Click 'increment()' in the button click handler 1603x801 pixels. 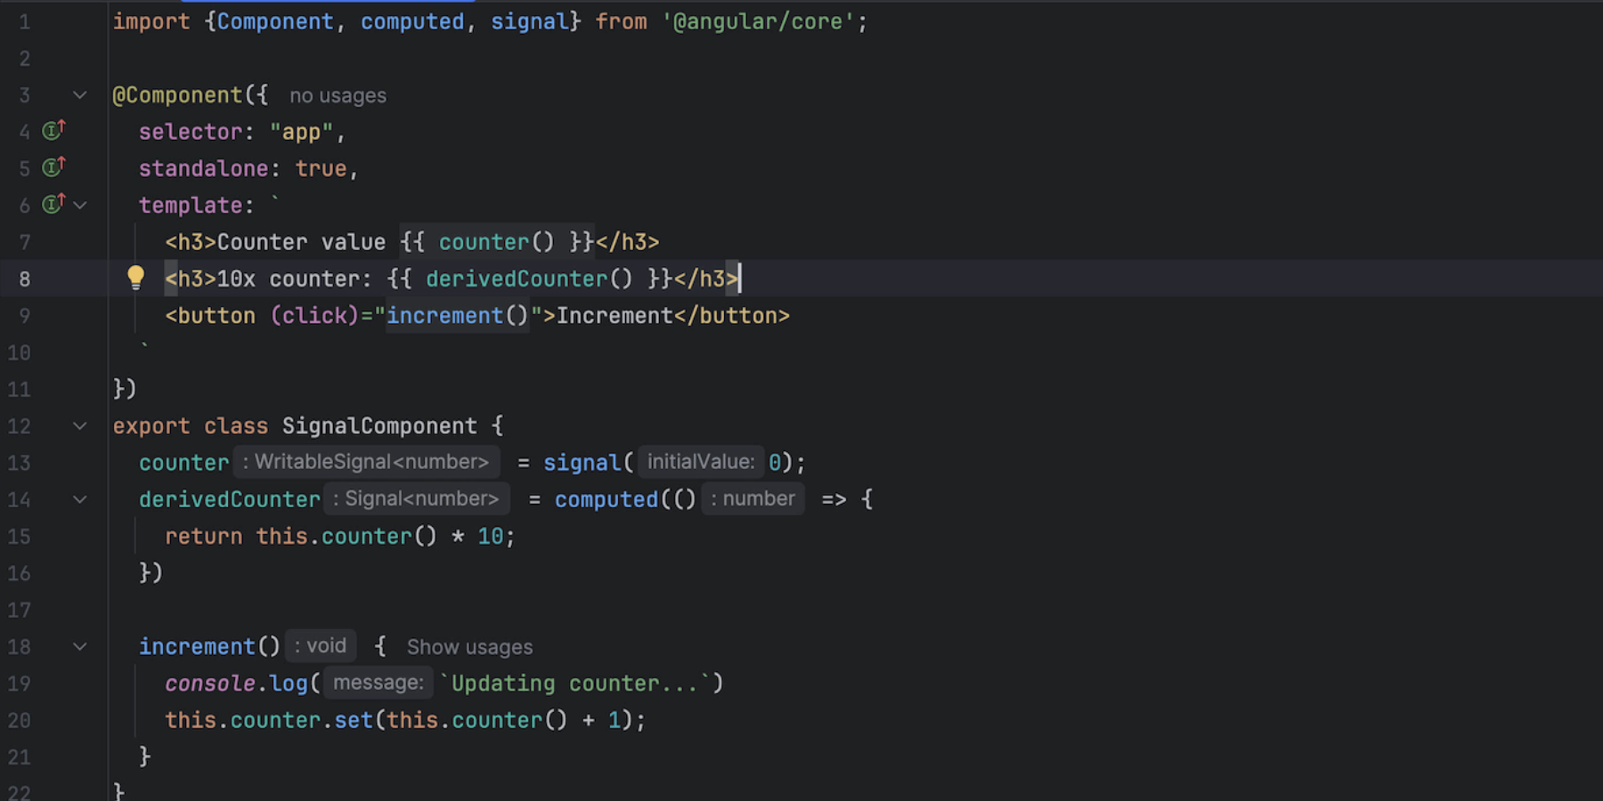click(x=458, y=316)
